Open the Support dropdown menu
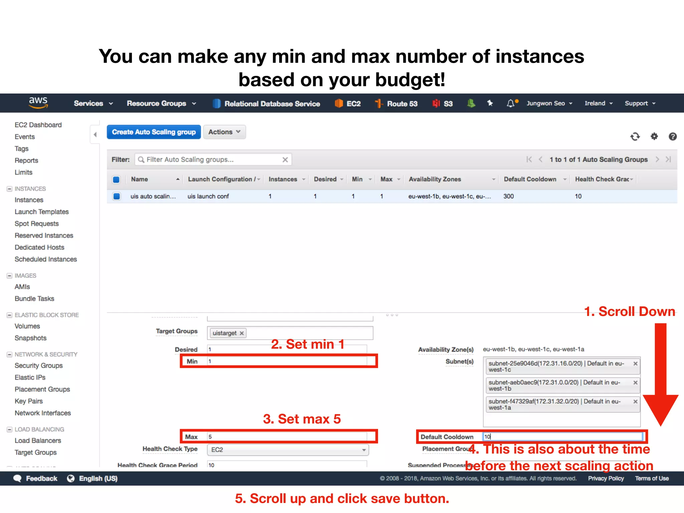The height and width of the screenshot is (513, 684). point(640,104)
